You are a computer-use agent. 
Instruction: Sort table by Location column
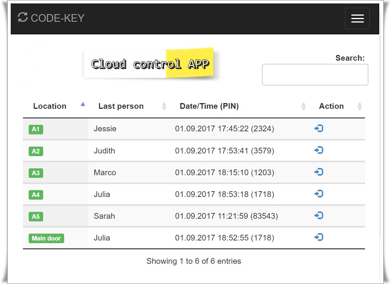click(x=50, y=106)
